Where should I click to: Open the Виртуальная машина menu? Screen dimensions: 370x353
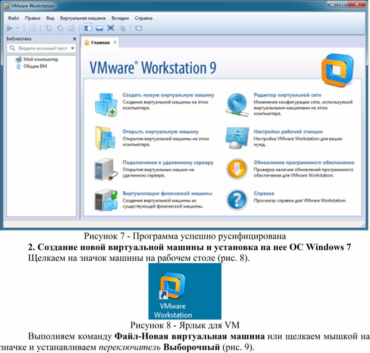click(x=83, y=18)
